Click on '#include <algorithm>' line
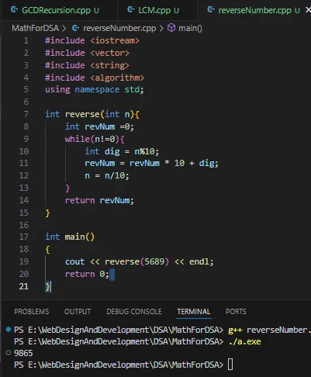This screenshot has height=377, width=311. point(95,78)
